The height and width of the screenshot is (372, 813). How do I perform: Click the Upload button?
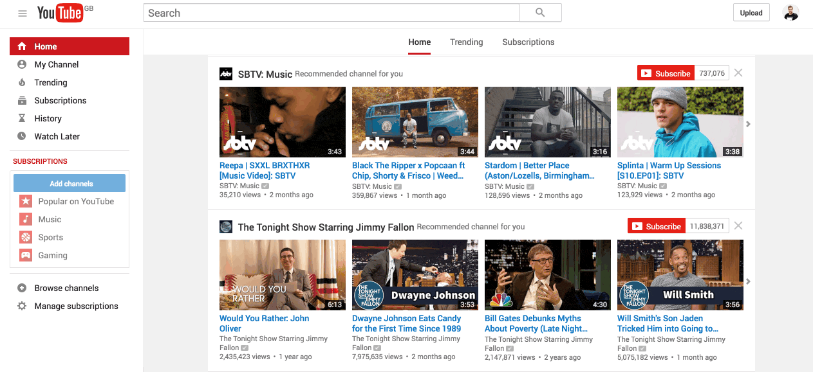coord(751,13)
